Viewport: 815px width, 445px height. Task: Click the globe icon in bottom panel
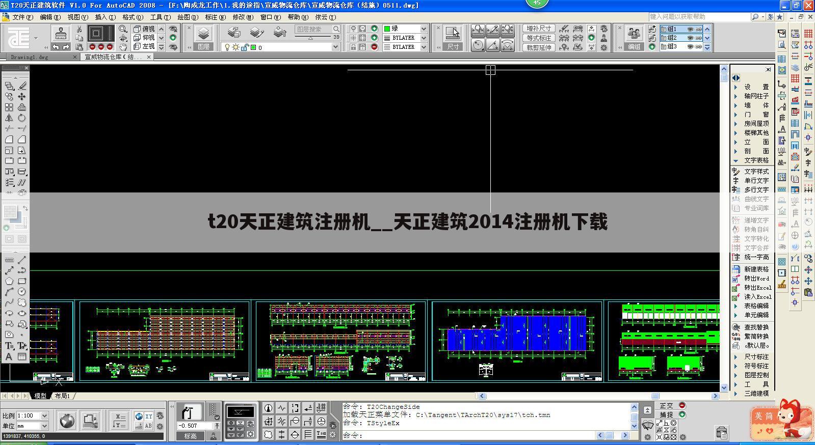pos(67,421)
